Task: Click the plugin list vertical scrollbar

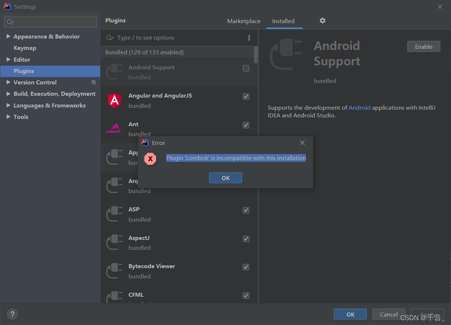Action: point(256,55)
